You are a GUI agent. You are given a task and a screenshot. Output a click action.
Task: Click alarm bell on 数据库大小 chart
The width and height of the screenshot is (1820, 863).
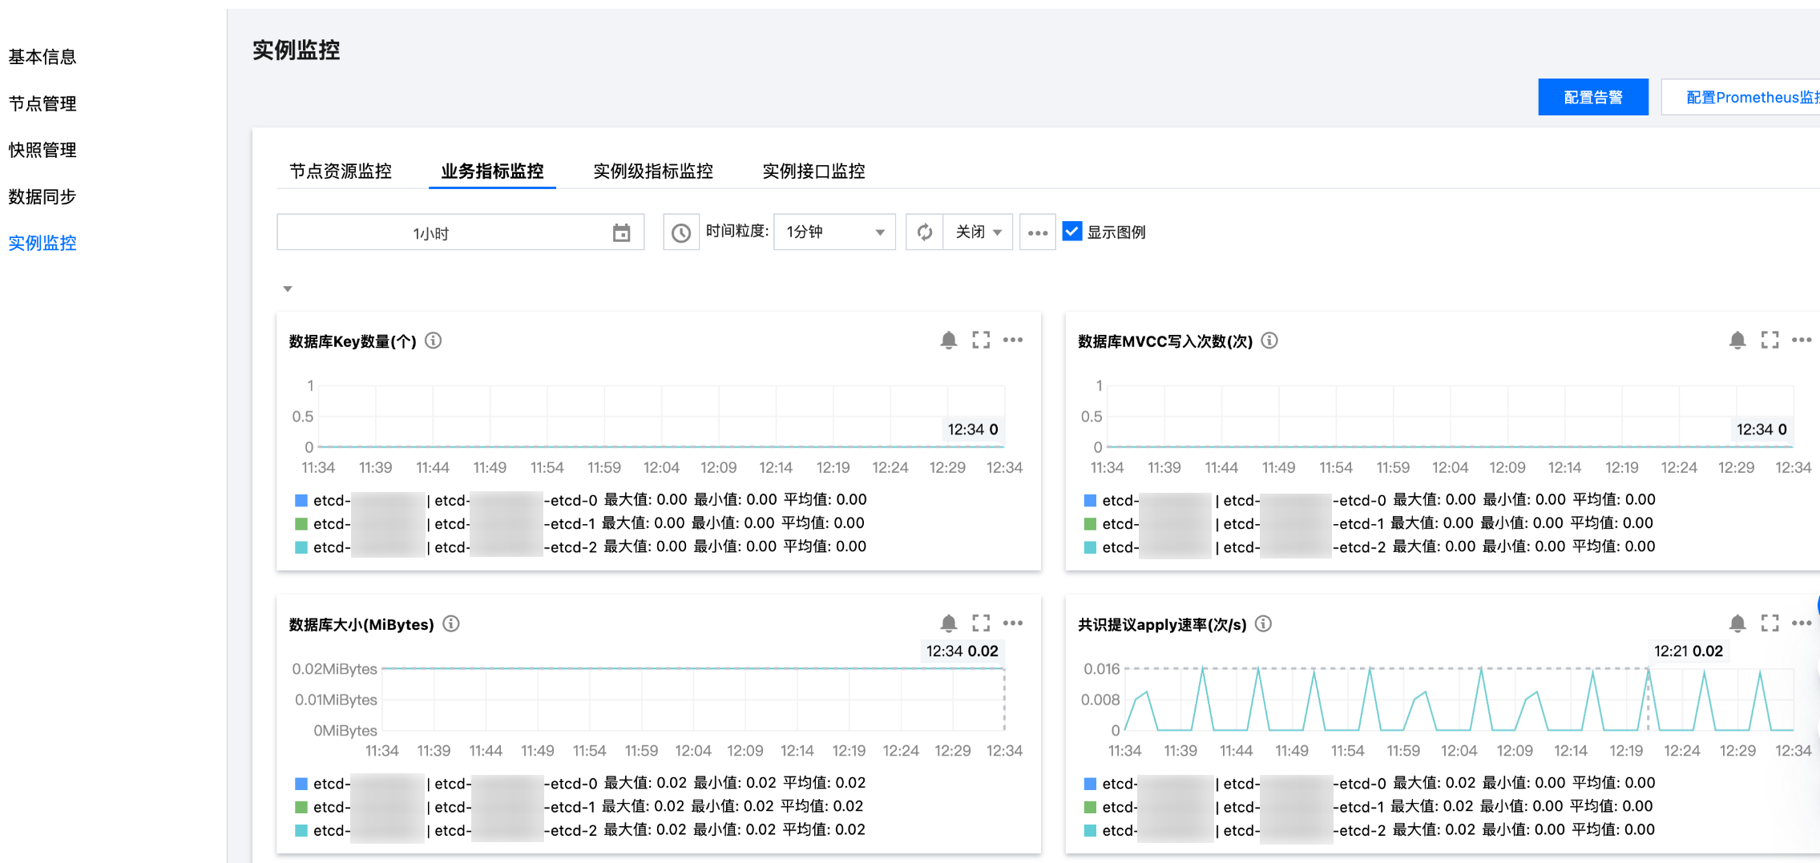click(948, 623)
